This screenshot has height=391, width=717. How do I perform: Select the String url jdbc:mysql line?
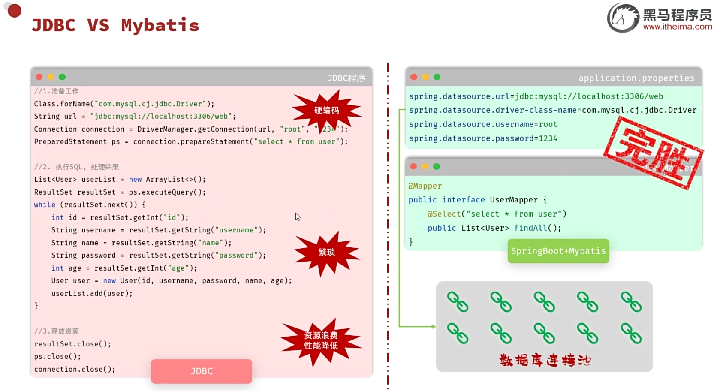point(135,116)
